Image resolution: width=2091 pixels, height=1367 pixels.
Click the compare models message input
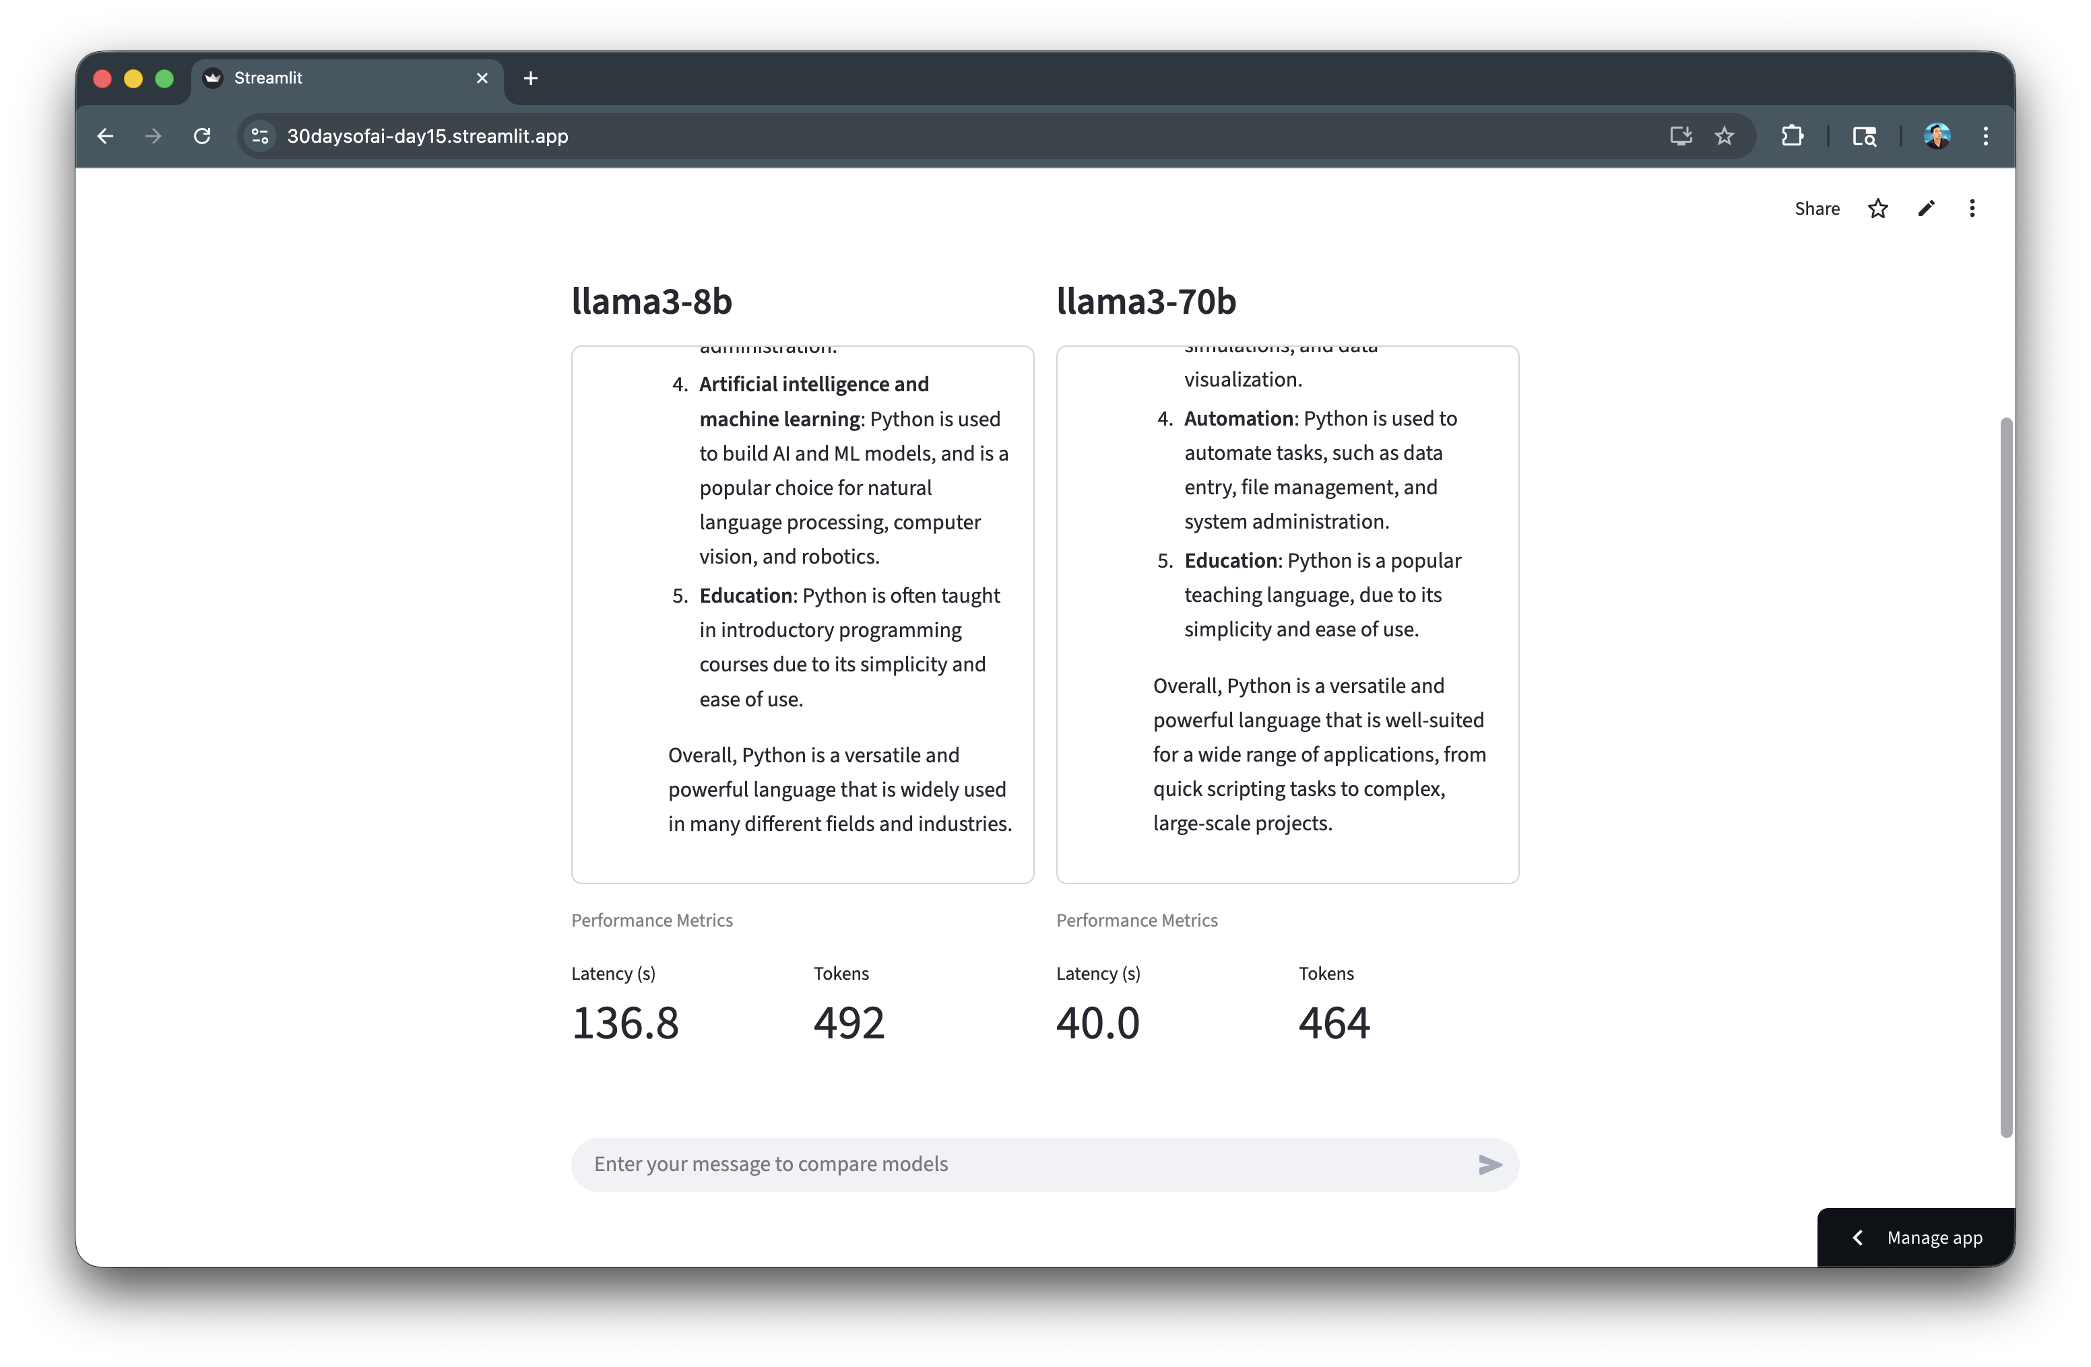click(x=1019, y=1164)
